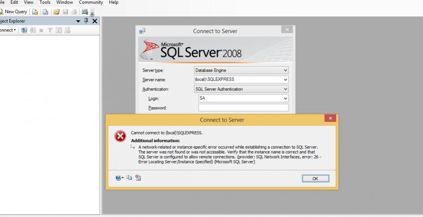Image resolution: width=423 pixels, height=217 pixels.
Task: Close the error dialog with red X
Action: click(x=330, y=118)
